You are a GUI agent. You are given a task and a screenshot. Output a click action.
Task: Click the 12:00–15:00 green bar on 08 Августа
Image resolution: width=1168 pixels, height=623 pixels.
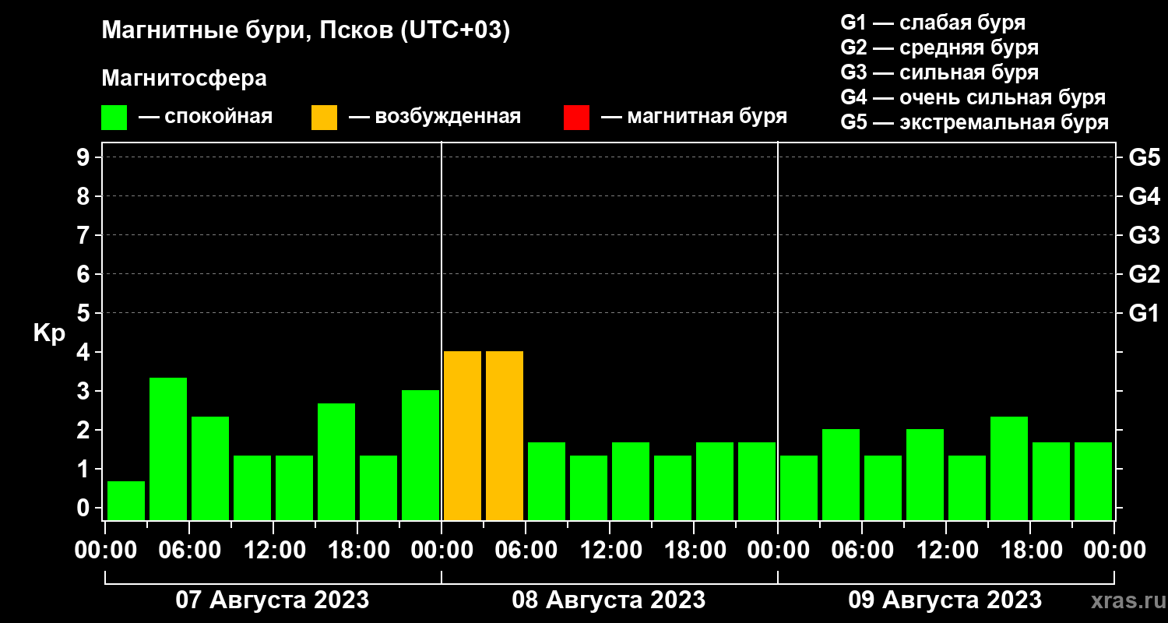(631, 481)
